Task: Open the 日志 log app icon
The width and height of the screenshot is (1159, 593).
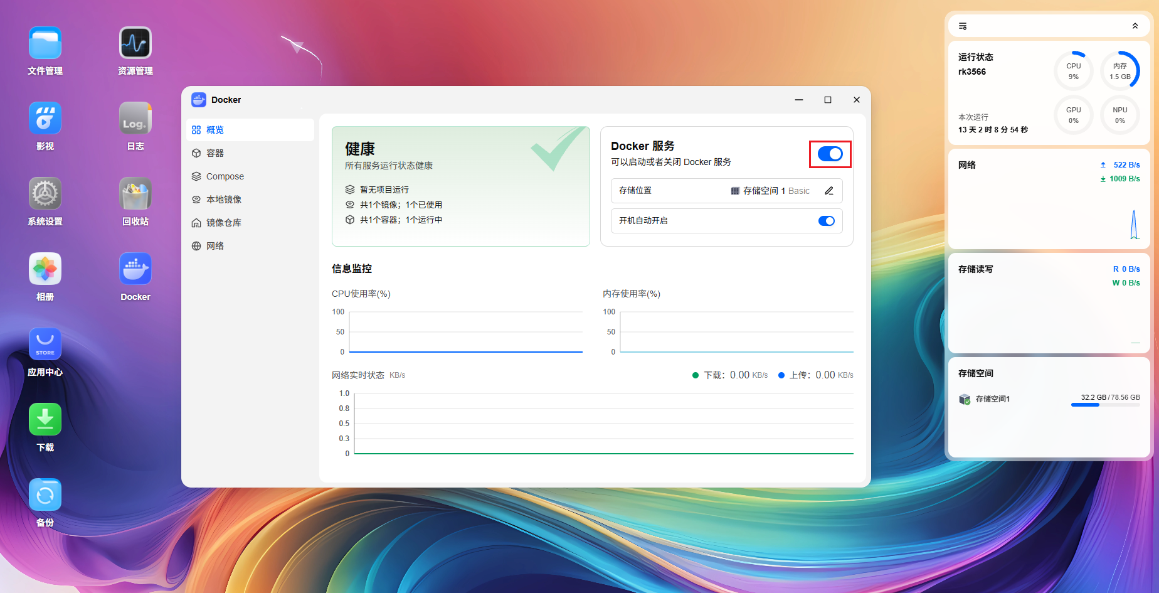Action: 135,119
